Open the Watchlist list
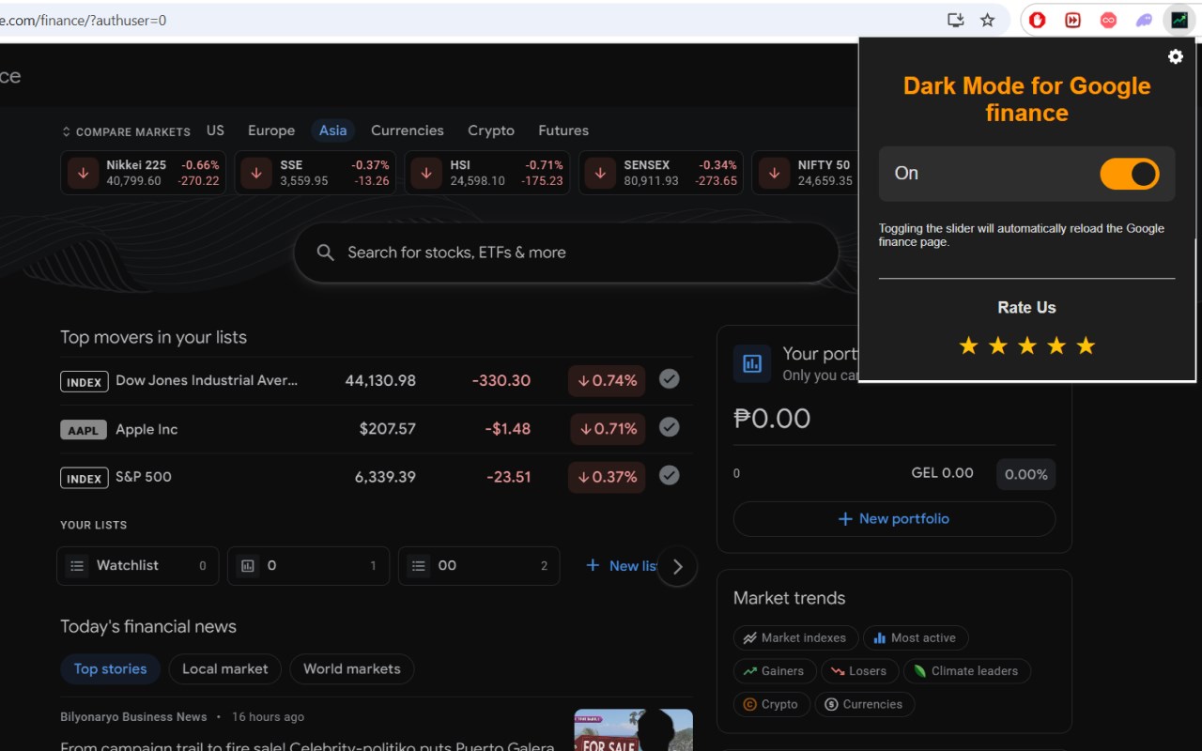Screen dimensions: 1202x751 pos(138,566)
